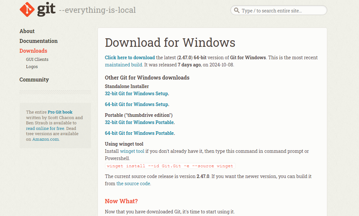Open the About section in sidebar
The height and width of the screenshot is (216, 359).
(27, 31)
